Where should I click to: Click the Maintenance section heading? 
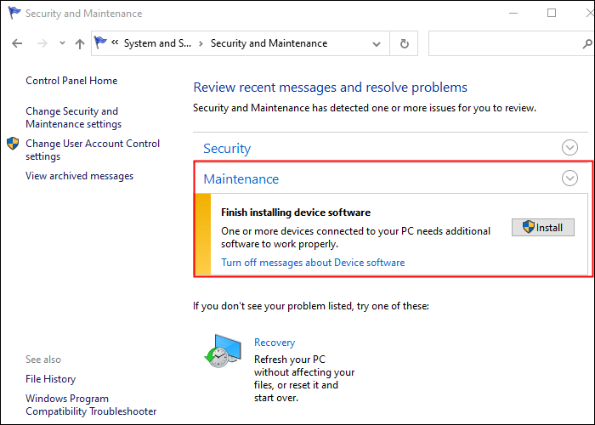tap(241, 178)
